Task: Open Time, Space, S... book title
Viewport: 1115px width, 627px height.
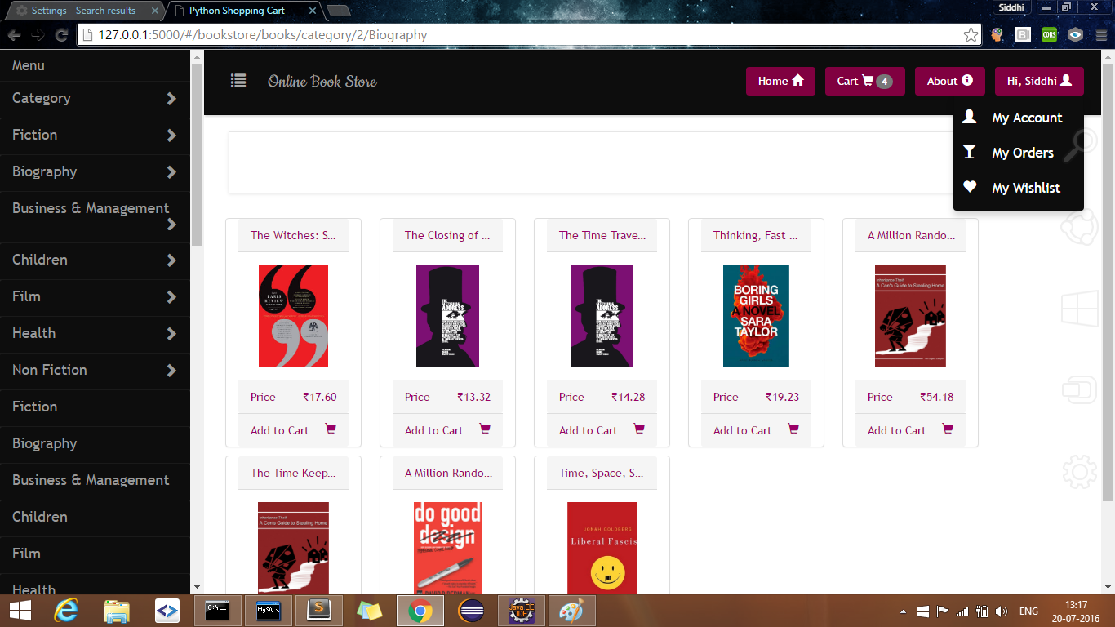Action: [x=602, y=473]
